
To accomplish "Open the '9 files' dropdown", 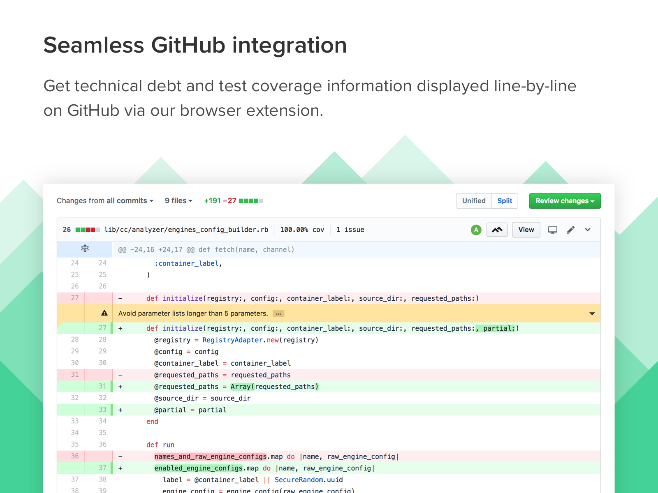I will coord(178,201).
